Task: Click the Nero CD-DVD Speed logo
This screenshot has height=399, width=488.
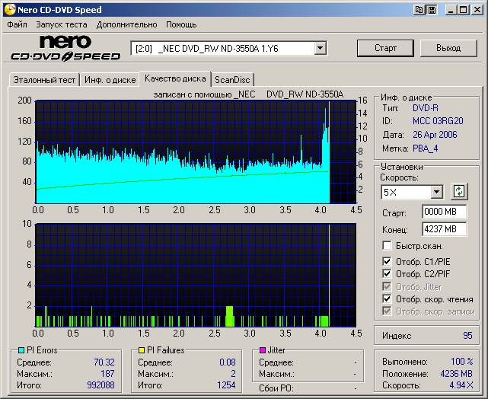Action: coord(65,48)
